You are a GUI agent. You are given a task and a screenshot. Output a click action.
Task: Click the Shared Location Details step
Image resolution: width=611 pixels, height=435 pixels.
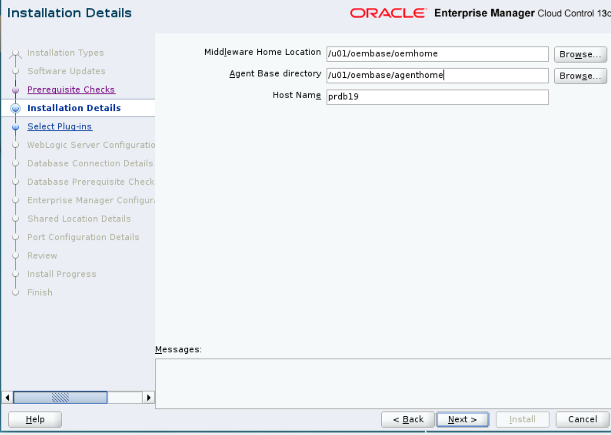79,219
